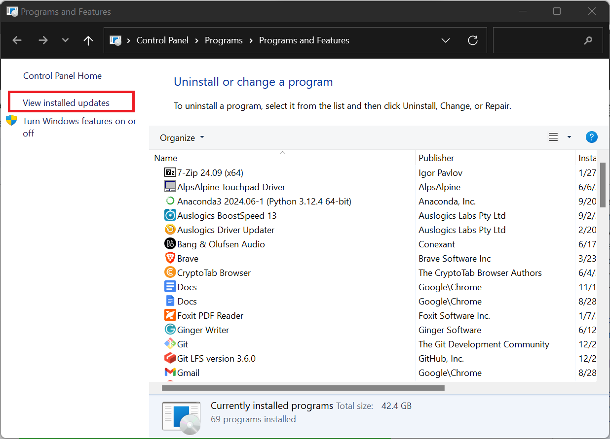
Task: Click the Git LFS red icon
Action: click(x=170, y=359)
